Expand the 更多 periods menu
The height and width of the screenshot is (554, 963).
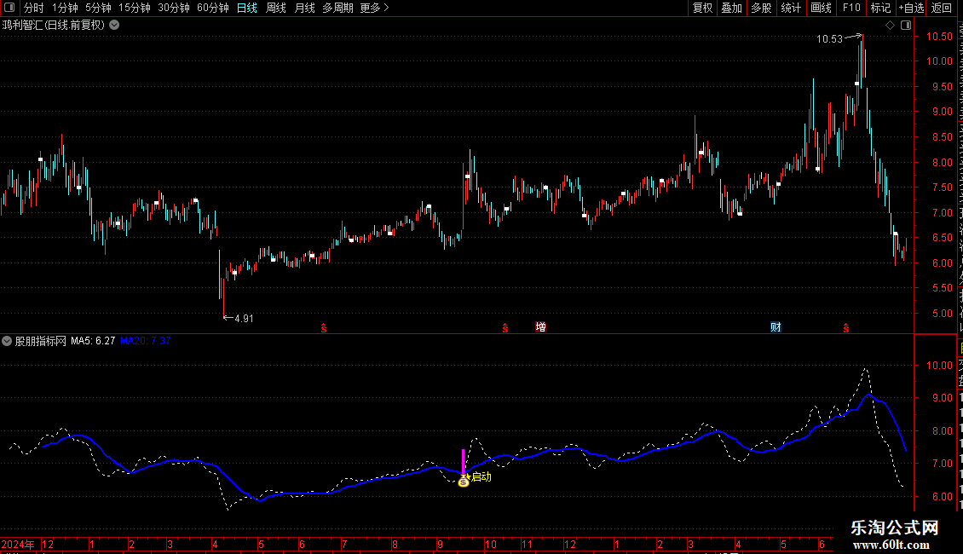click(x=374, y=8)
